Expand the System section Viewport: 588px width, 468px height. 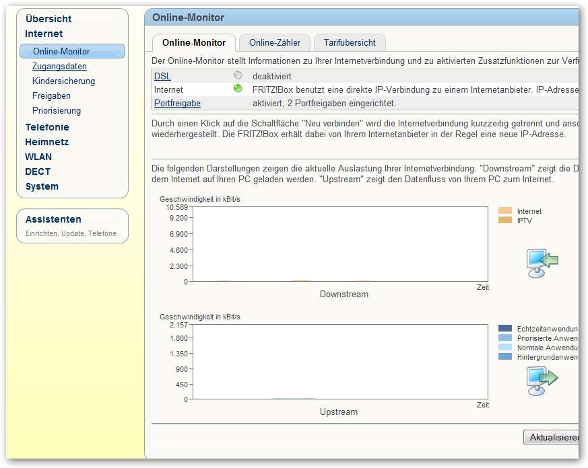pyautogui.click(x=42, y=186)
